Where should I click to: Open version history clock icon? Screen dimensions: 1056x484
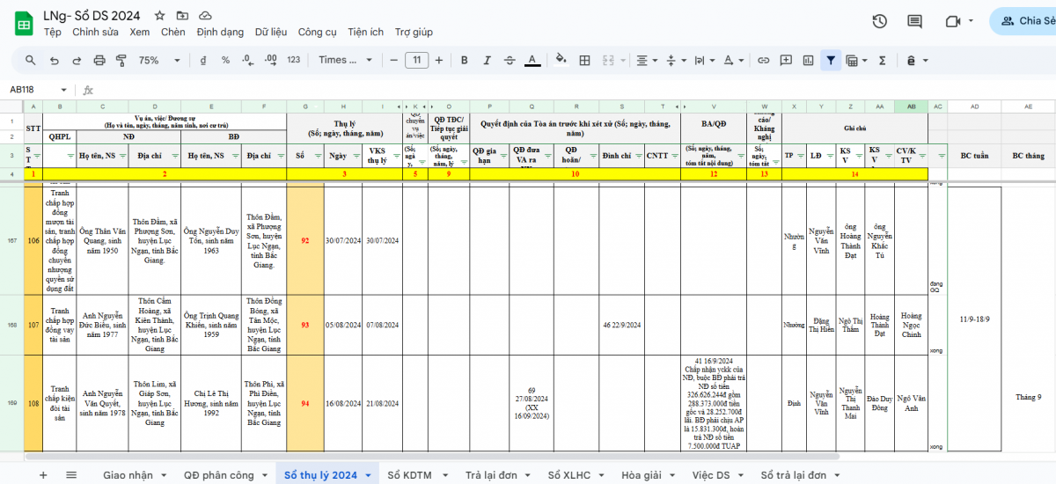[x=879, y=21]
